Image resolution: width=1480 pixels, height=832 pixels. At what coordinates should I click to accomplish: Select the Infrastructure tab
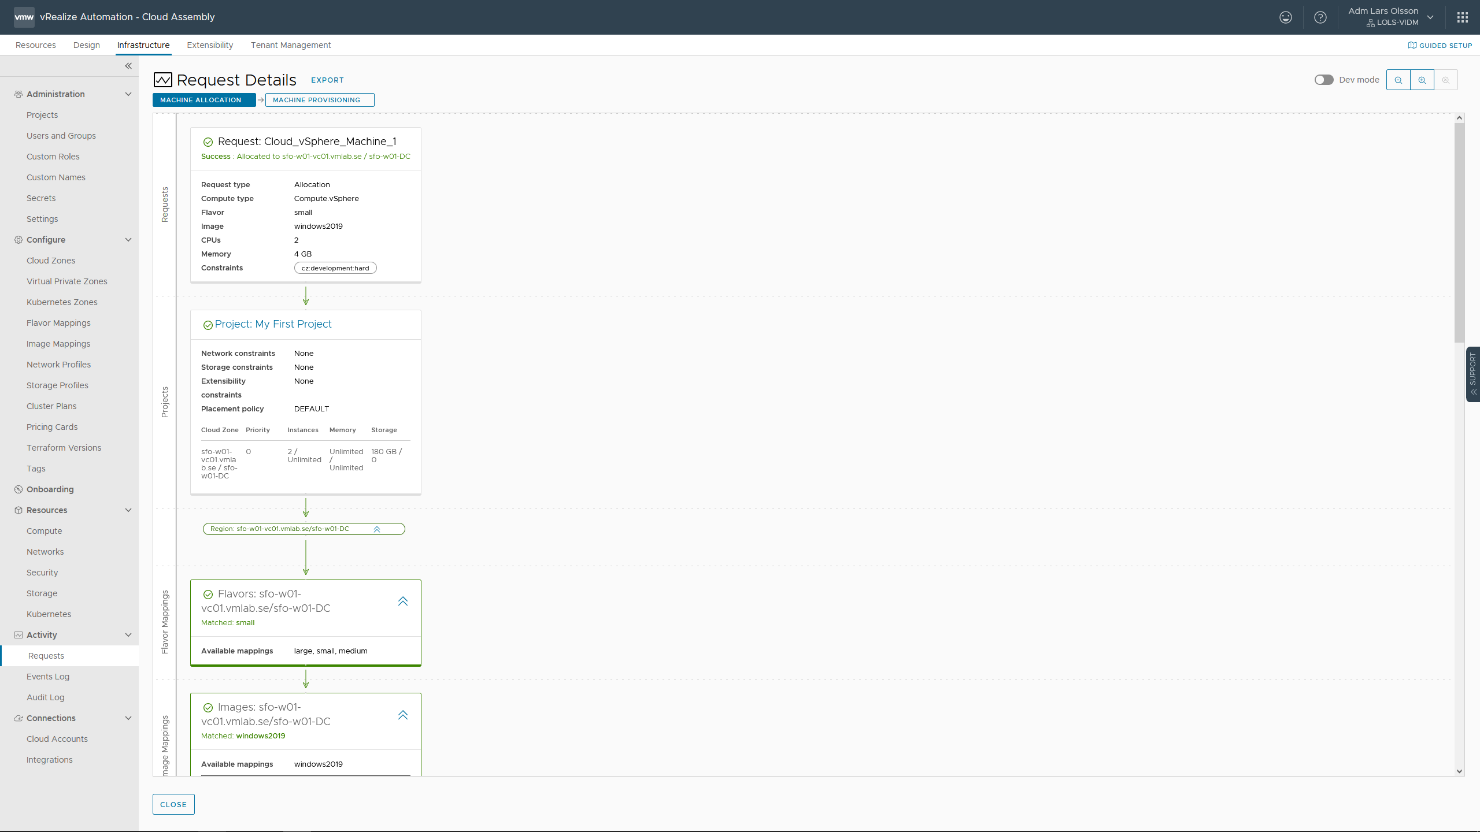coord(143,45)
